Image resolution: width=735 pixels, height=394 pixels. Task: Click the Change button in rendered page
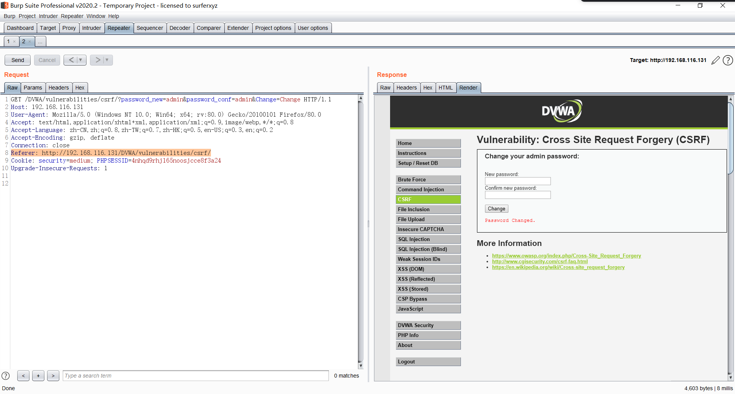[497, 209]
